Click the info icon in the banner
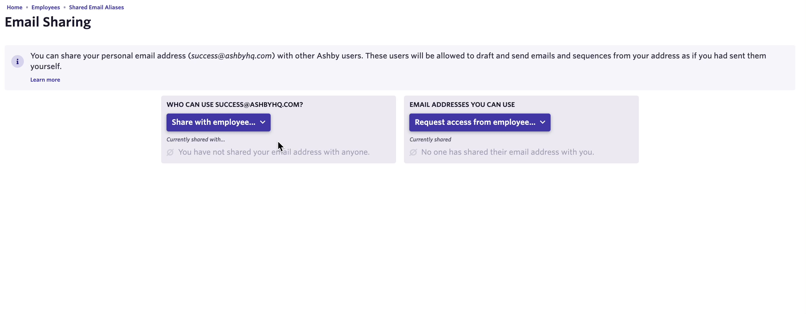Screen dimensions: 806x314 point(18,61)
